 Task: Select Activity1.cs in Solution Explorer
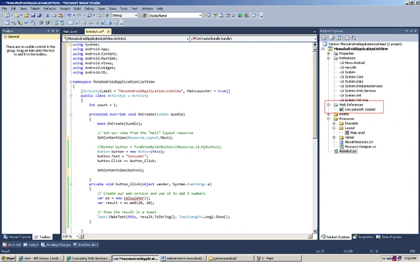click(348, 151)
